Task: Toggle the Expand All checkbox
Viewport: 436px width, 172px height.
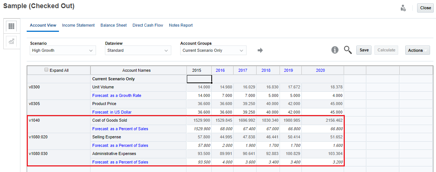Action: 46,70
